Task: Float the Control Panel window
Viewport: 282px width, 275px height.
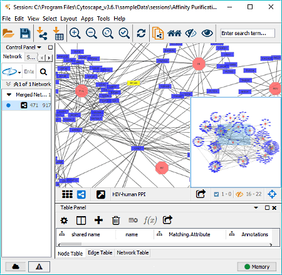Action: click(x=50, y=48)
